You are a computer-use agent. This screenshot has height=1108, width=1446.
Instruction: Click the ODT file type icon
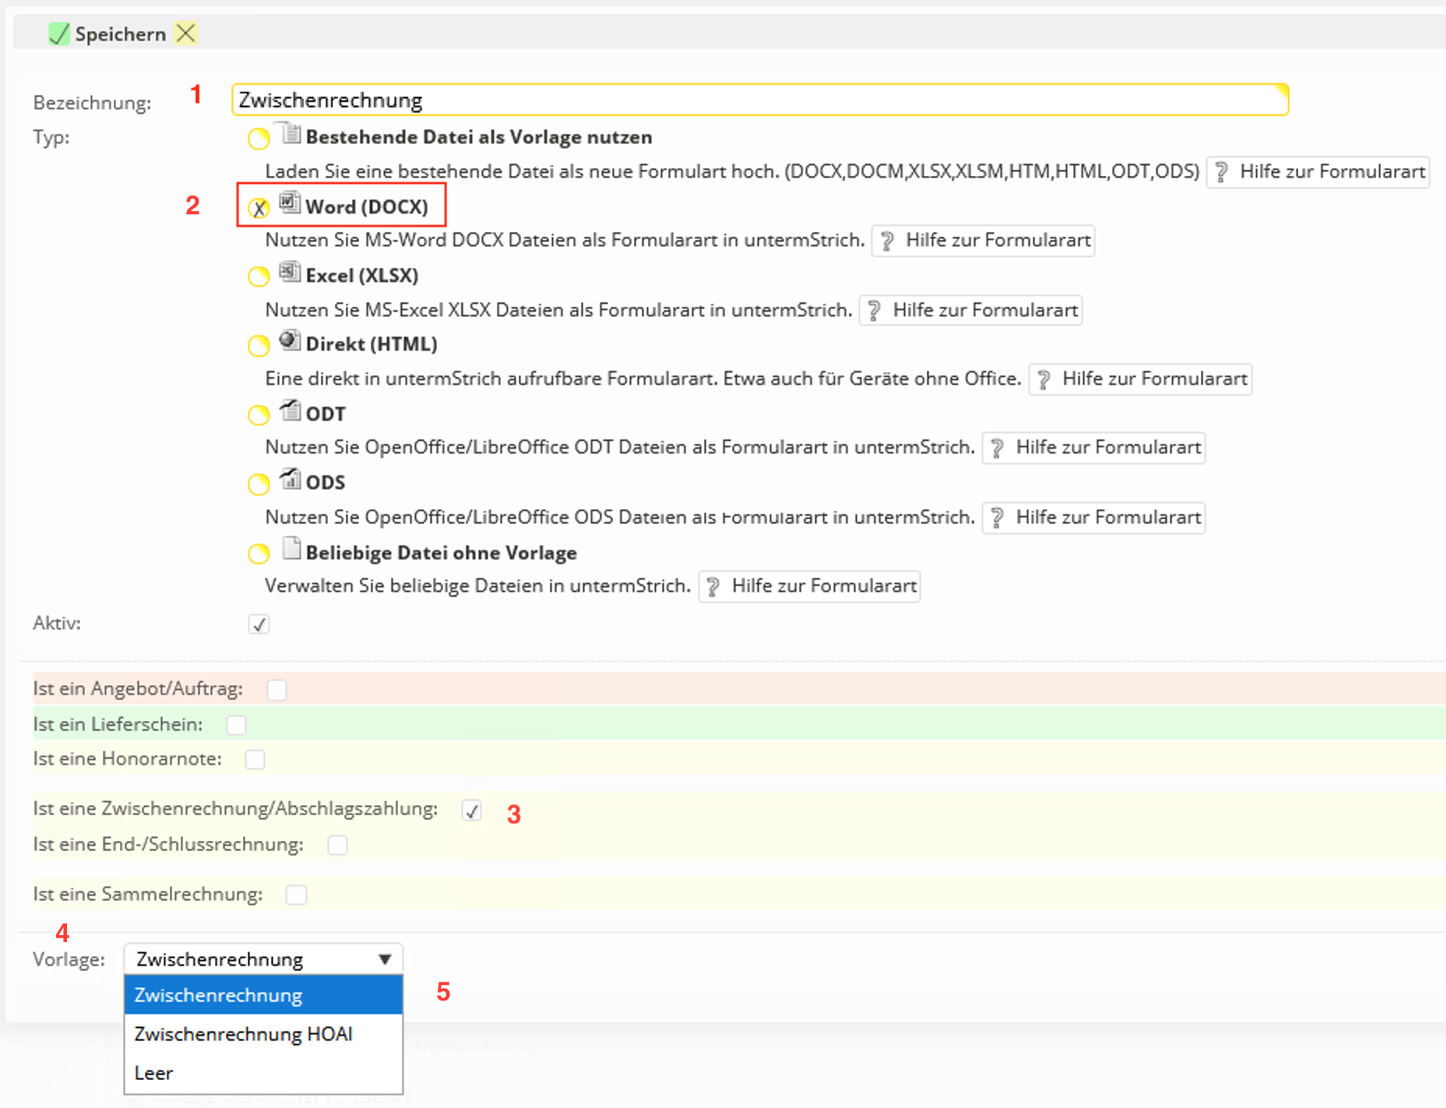click(x=290, y=411)
